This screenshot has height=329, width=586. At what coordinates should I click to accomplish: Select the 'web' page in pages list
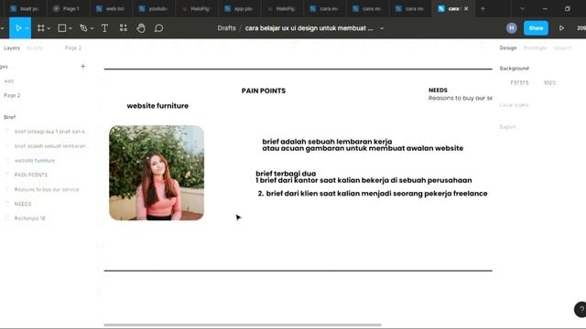(9, 81)
